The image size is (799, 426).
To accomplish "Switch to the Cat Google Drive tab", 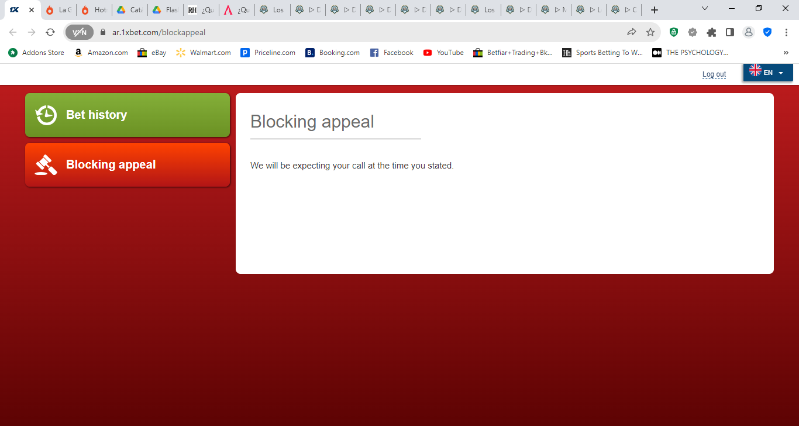I will point(129,10).
